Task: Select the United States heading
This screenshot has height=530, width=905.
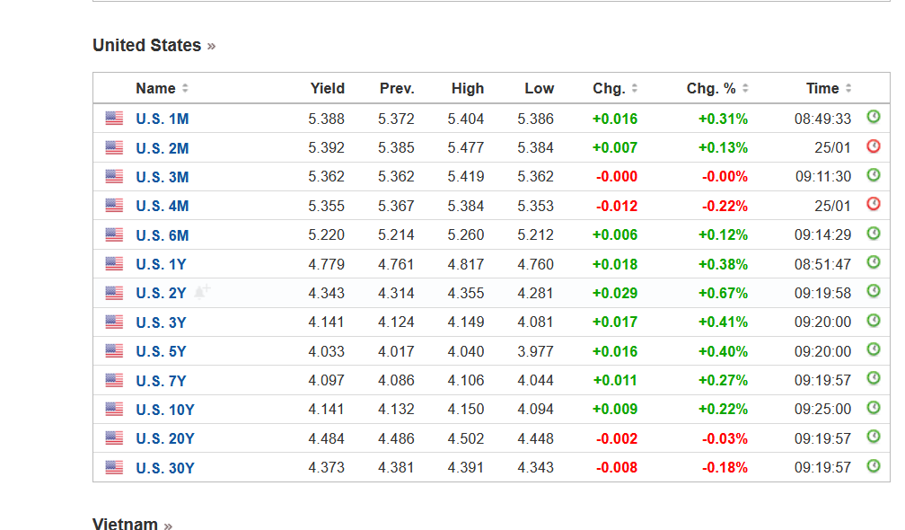Action: pyautogui.click(x=145, y=45)
